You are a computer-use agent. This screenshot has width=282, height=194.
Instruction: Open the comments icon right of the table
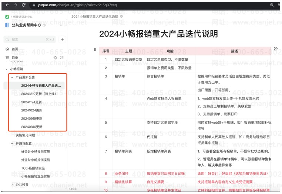pos(276,49)
